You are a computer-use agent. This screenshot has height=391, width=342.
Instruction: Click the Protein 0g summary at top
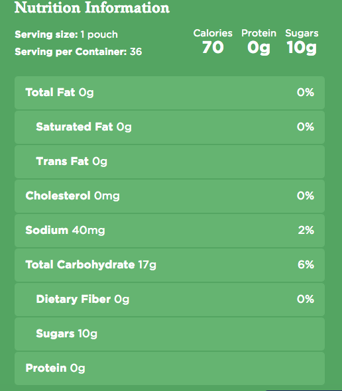tap(258, 41)
